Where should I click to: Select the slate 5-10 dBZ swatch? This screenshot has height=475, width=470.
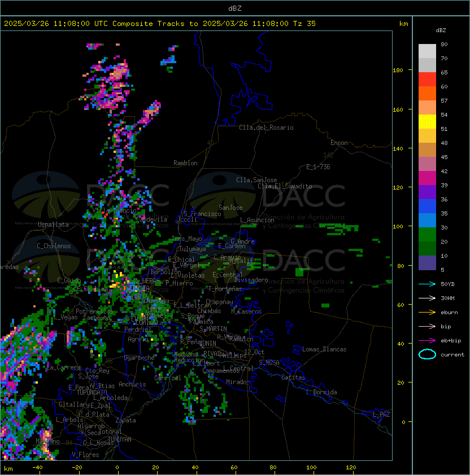click(x=427, y=263)
